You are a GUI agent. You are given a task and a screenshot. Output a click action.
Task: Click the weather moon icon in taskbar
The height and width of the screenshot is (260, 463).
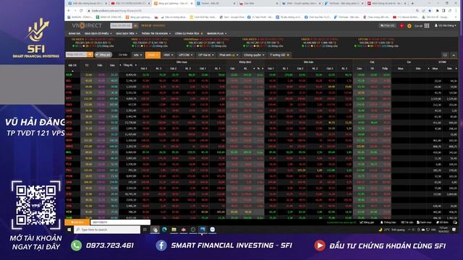coord(381,230)
